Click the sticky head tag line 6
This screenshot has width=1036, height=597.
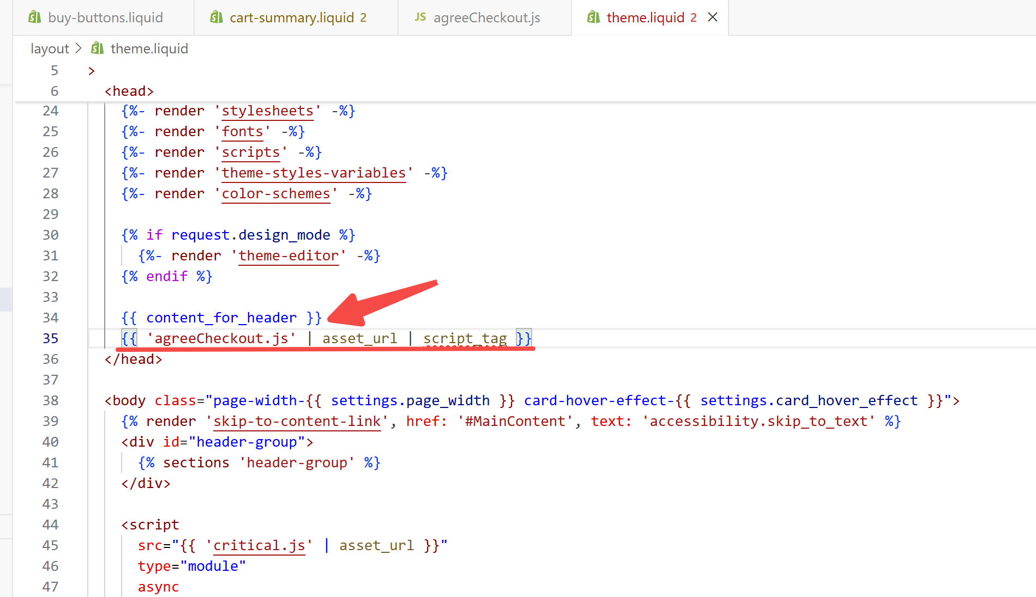pyautogui.click(x=129, y=91)
